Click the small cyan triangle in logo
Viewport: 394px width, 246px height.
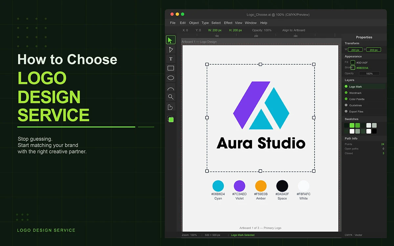(261, 119)
